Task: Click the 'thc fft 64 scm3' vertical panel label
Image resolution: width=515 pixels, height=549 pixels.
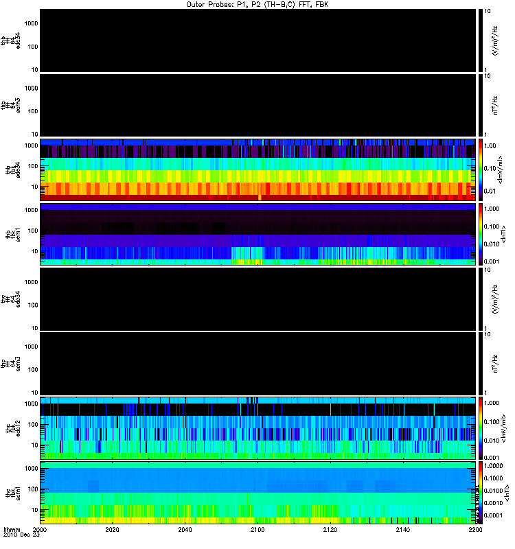Action: point(10,364)
